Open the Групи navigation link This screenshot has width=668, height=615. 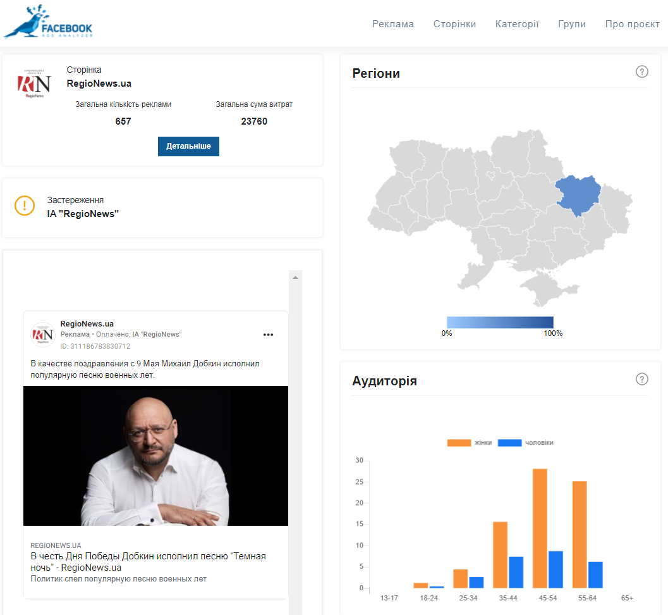[571, 24]
